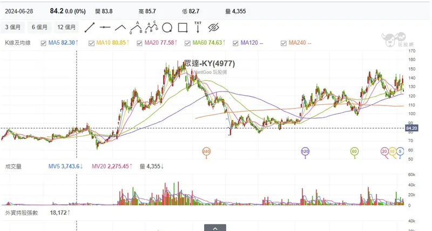Screen dimensions: 432x231
Task: Select the horizontal line drawing tool
Action: (105, 27)
